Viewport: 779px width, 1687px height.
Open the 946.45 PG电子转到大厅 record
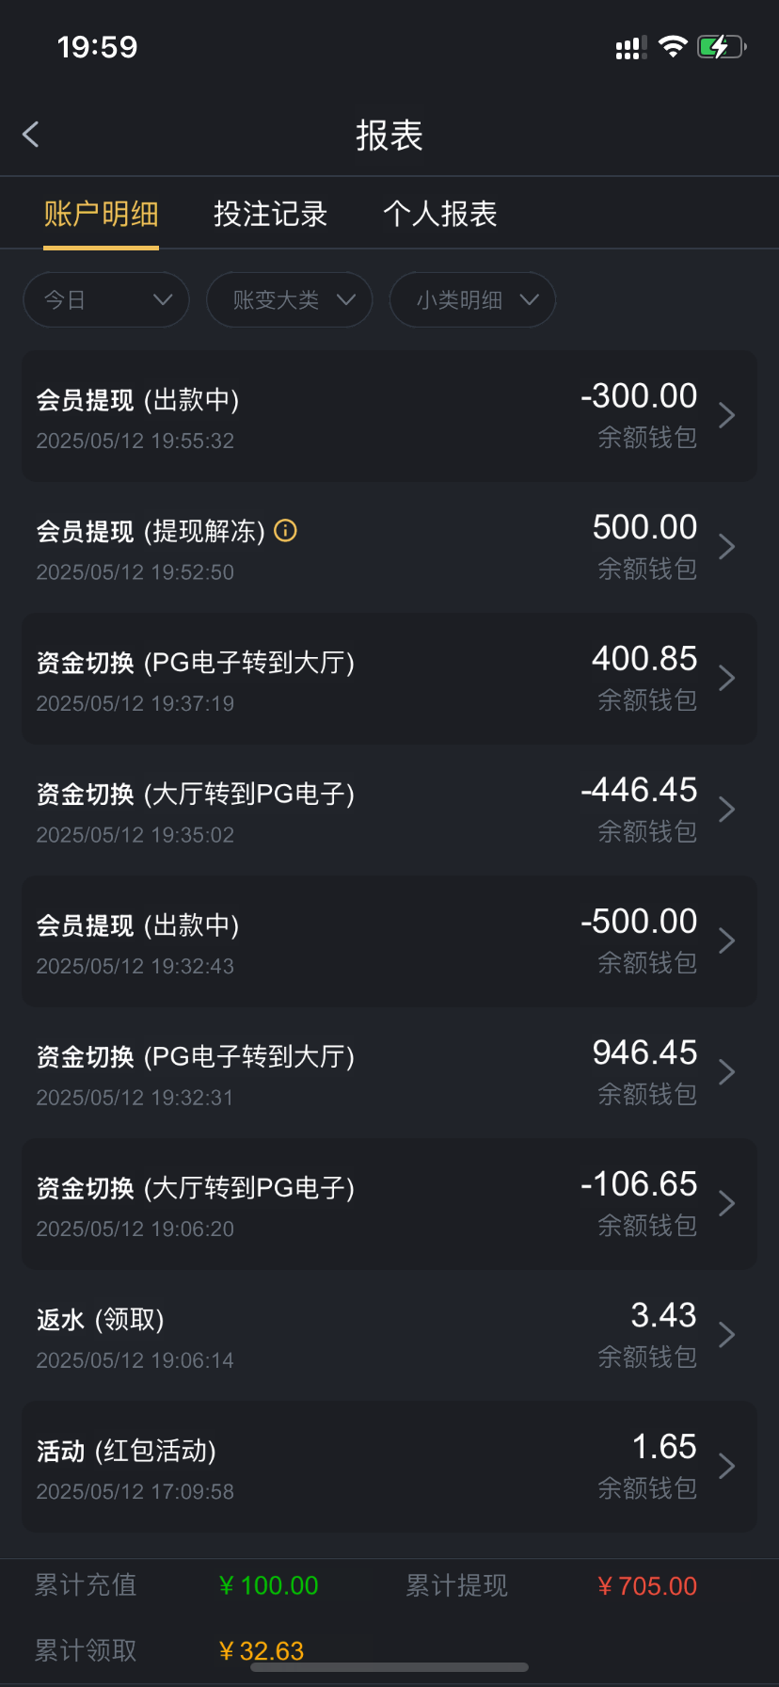[x=389, y=1072]
